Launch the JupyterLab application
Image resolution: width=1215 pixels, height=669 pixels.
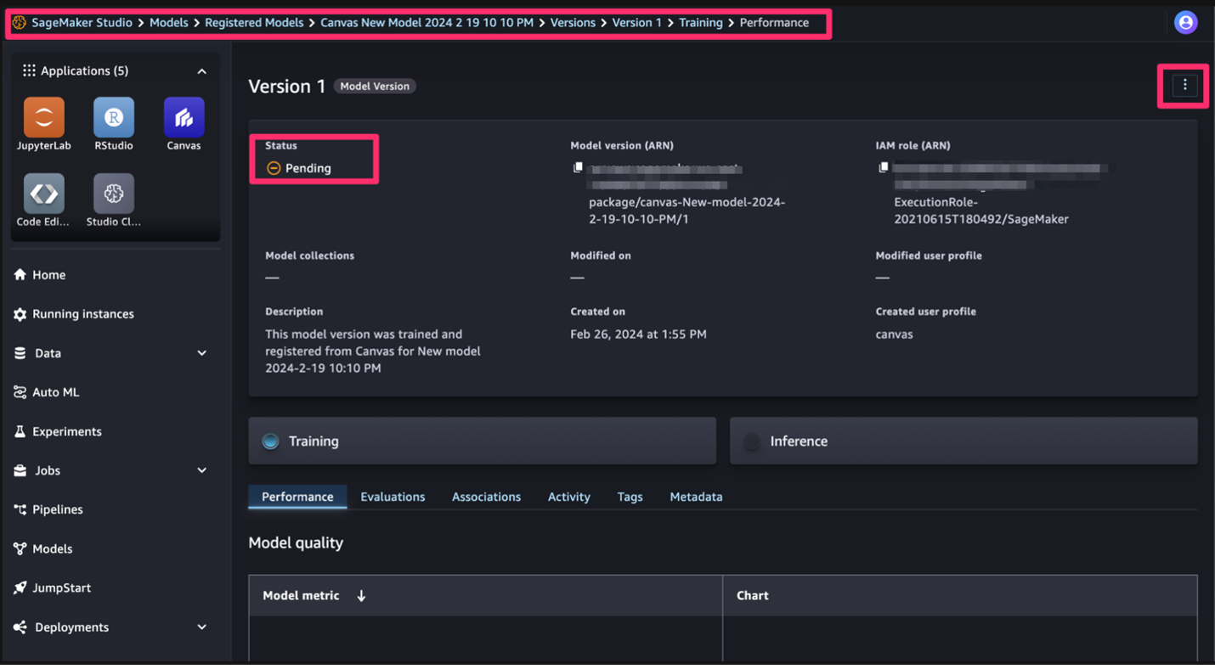click(x=44, y=117)
